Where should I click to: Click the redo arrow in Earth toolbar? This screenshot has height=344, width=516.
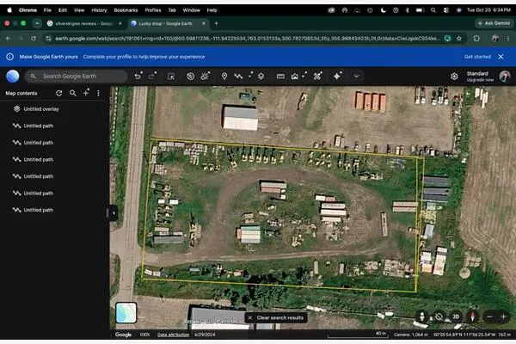point(152,77)
